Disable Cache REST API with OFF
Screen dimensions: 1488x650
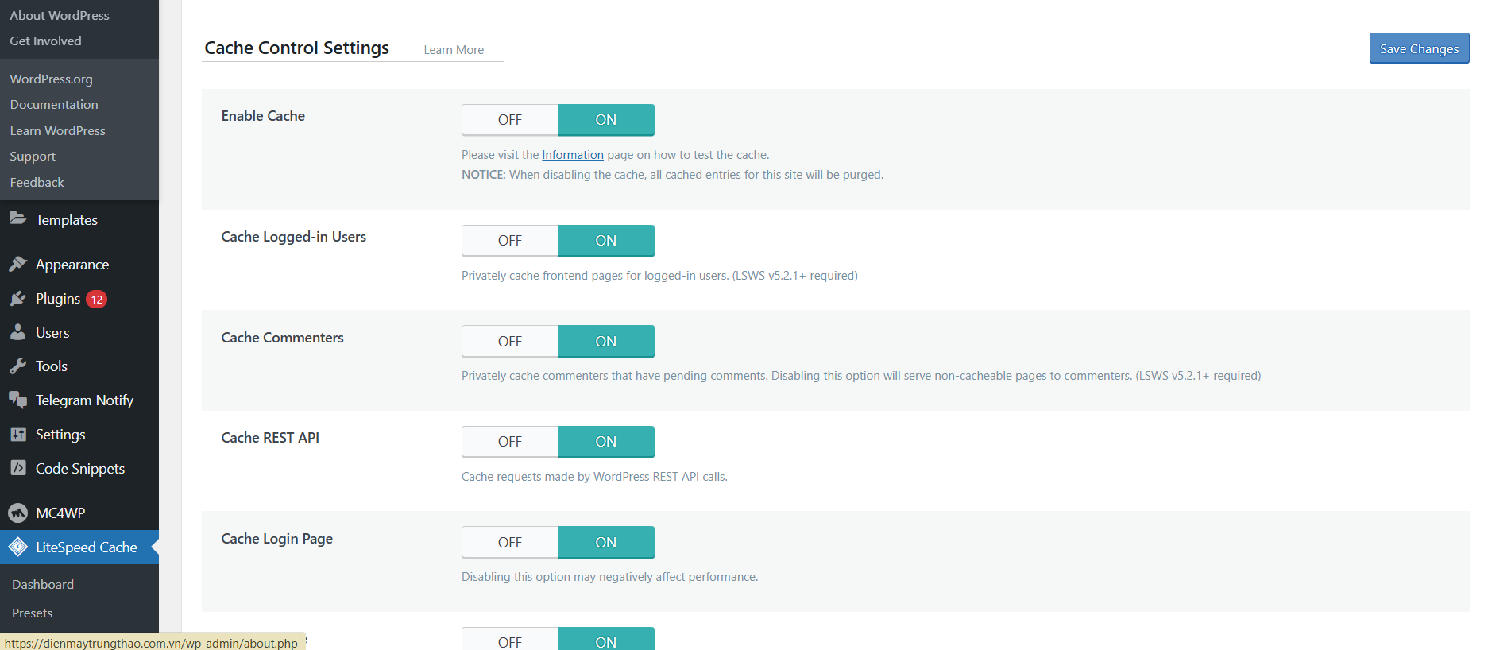[x=509, y=442]
